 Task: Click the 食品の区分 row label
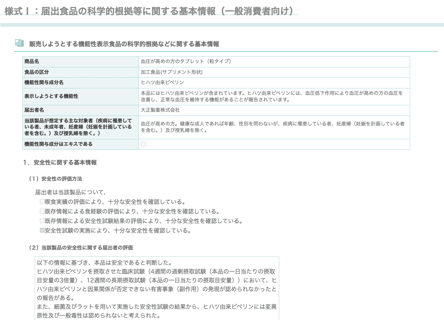[37, 72]
